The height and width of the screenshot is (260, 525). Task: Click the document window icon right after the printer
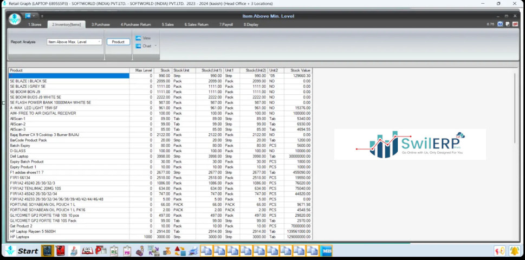[206, 251]
